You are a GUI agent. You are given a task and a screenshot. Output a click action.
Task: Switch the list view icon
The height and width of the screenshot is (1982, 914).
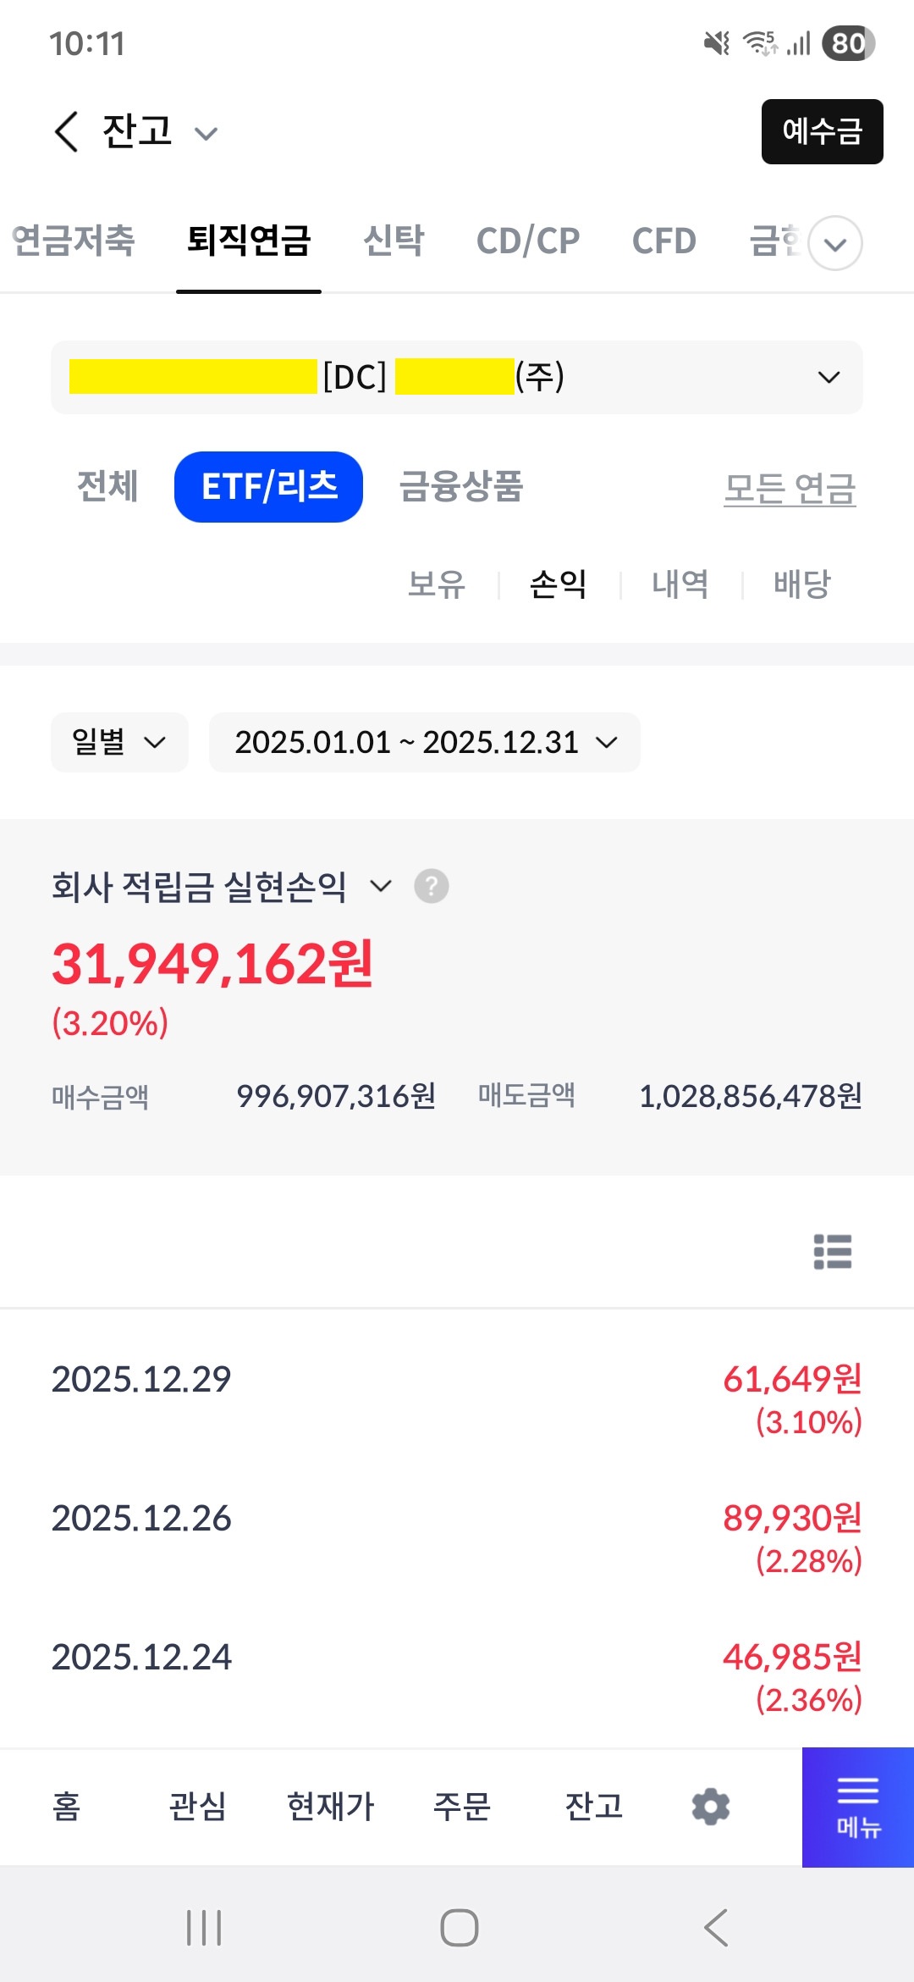(833, 1251)
